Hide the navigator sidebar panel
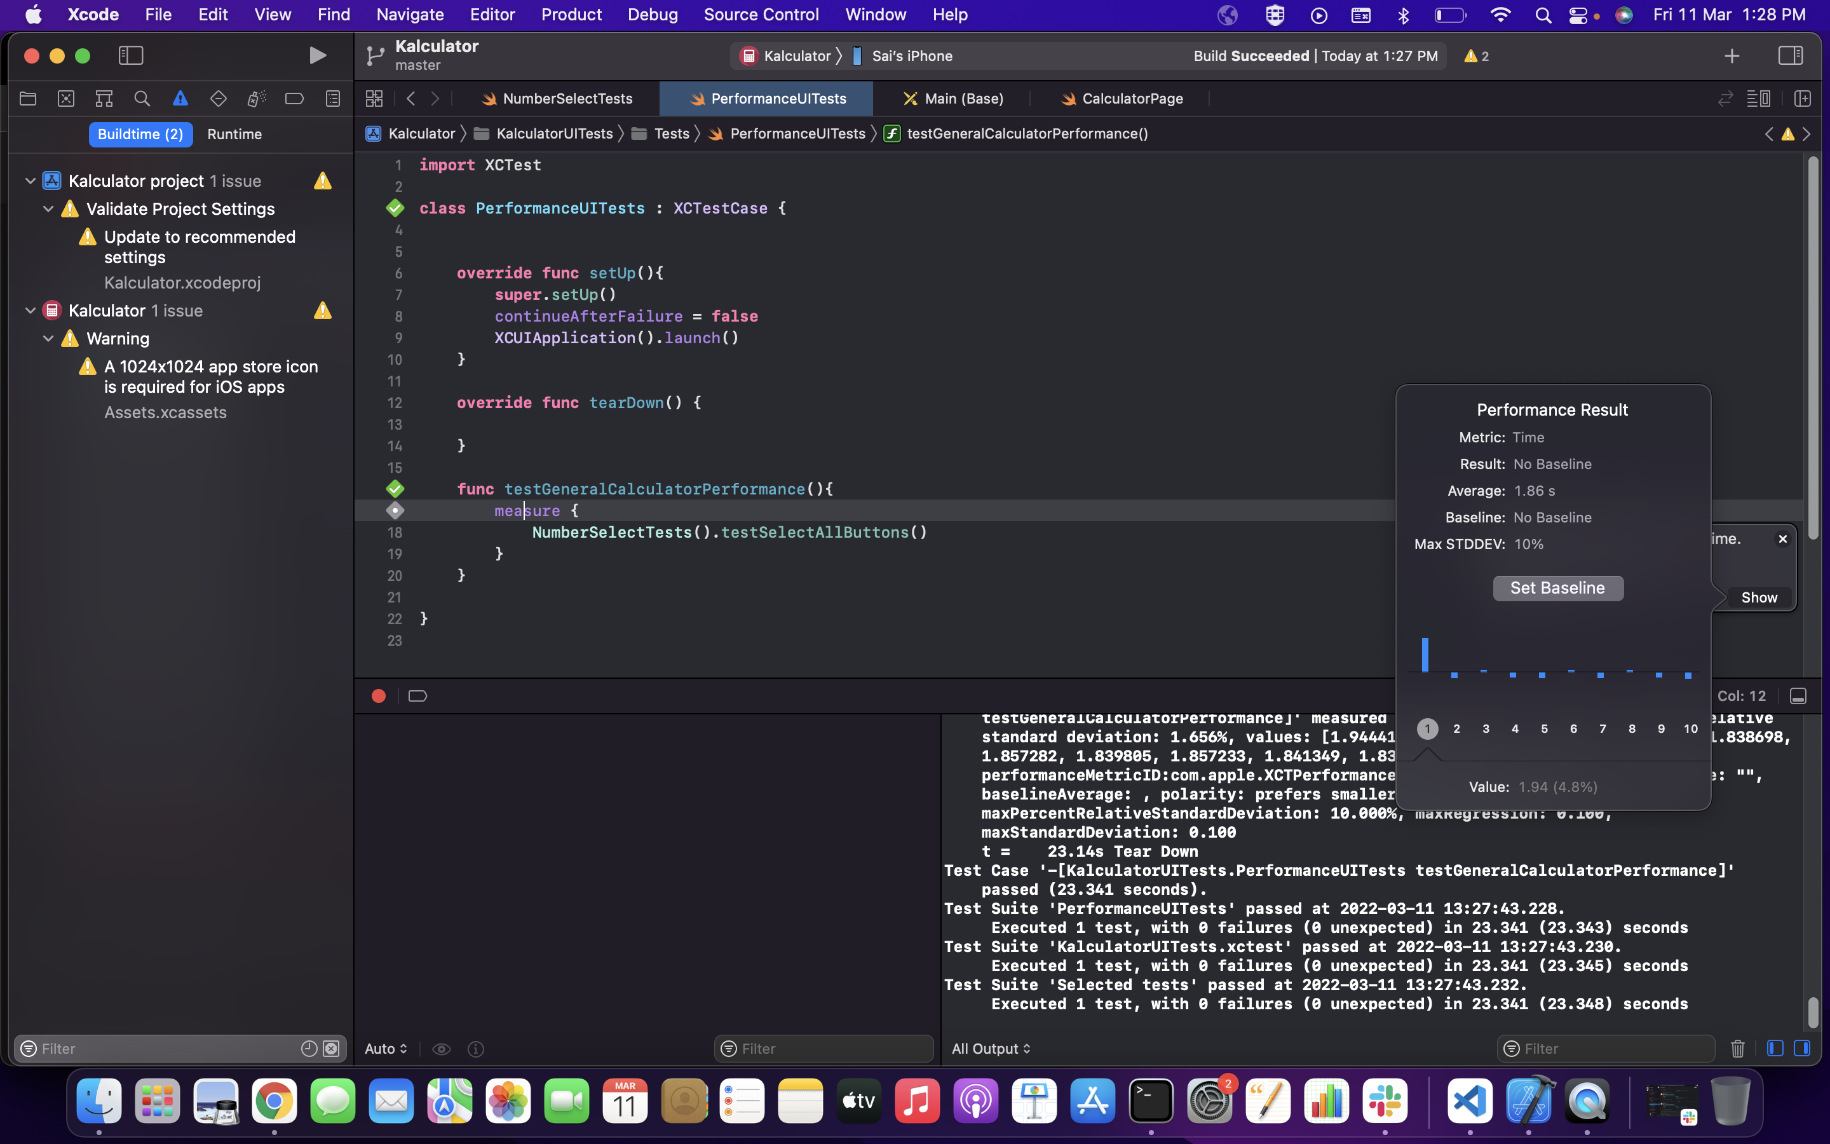Image resolution: width=1830 pixels, height=1144 pixels. (131, 55)
